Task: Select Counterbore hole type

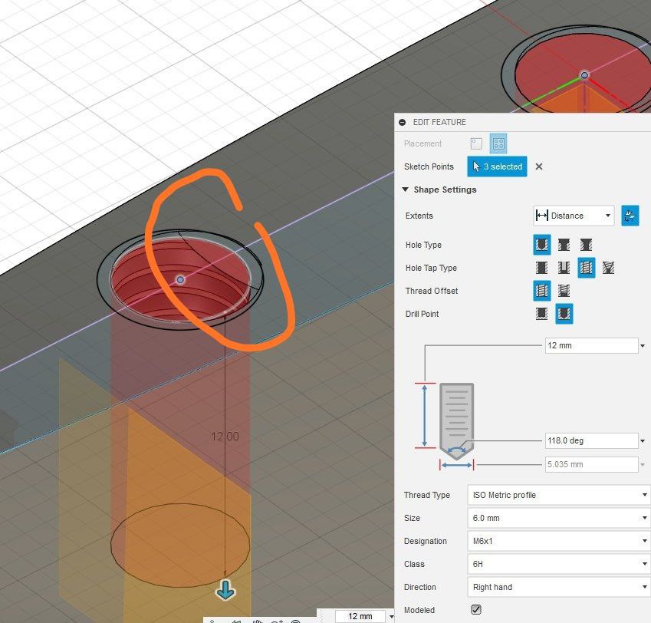Action: (x=564, y=245)
